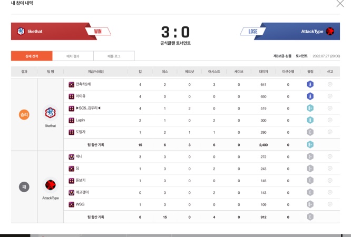This screenshot has height=237, width=351.
Task: Click the 대미지 column header
Action: click(264, 71)
